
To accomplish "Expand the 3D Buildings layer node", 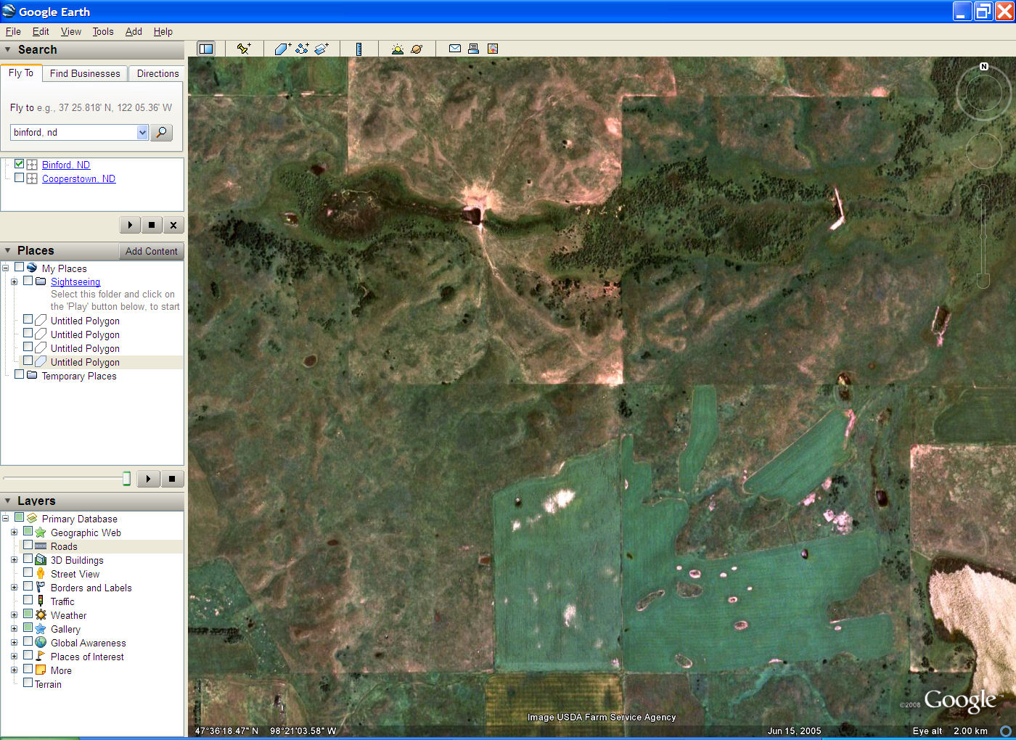I will [x=14, y=559].
